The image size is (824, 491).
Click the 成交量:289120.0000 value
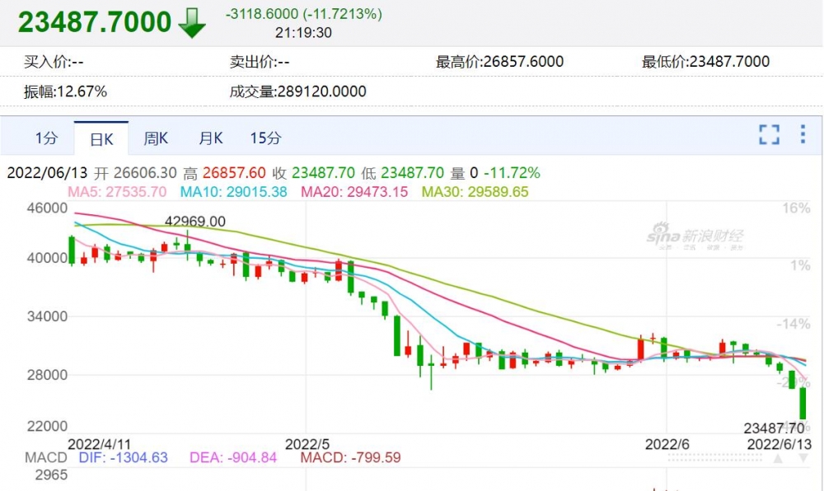pyautogui.click(x=298, y=92)
